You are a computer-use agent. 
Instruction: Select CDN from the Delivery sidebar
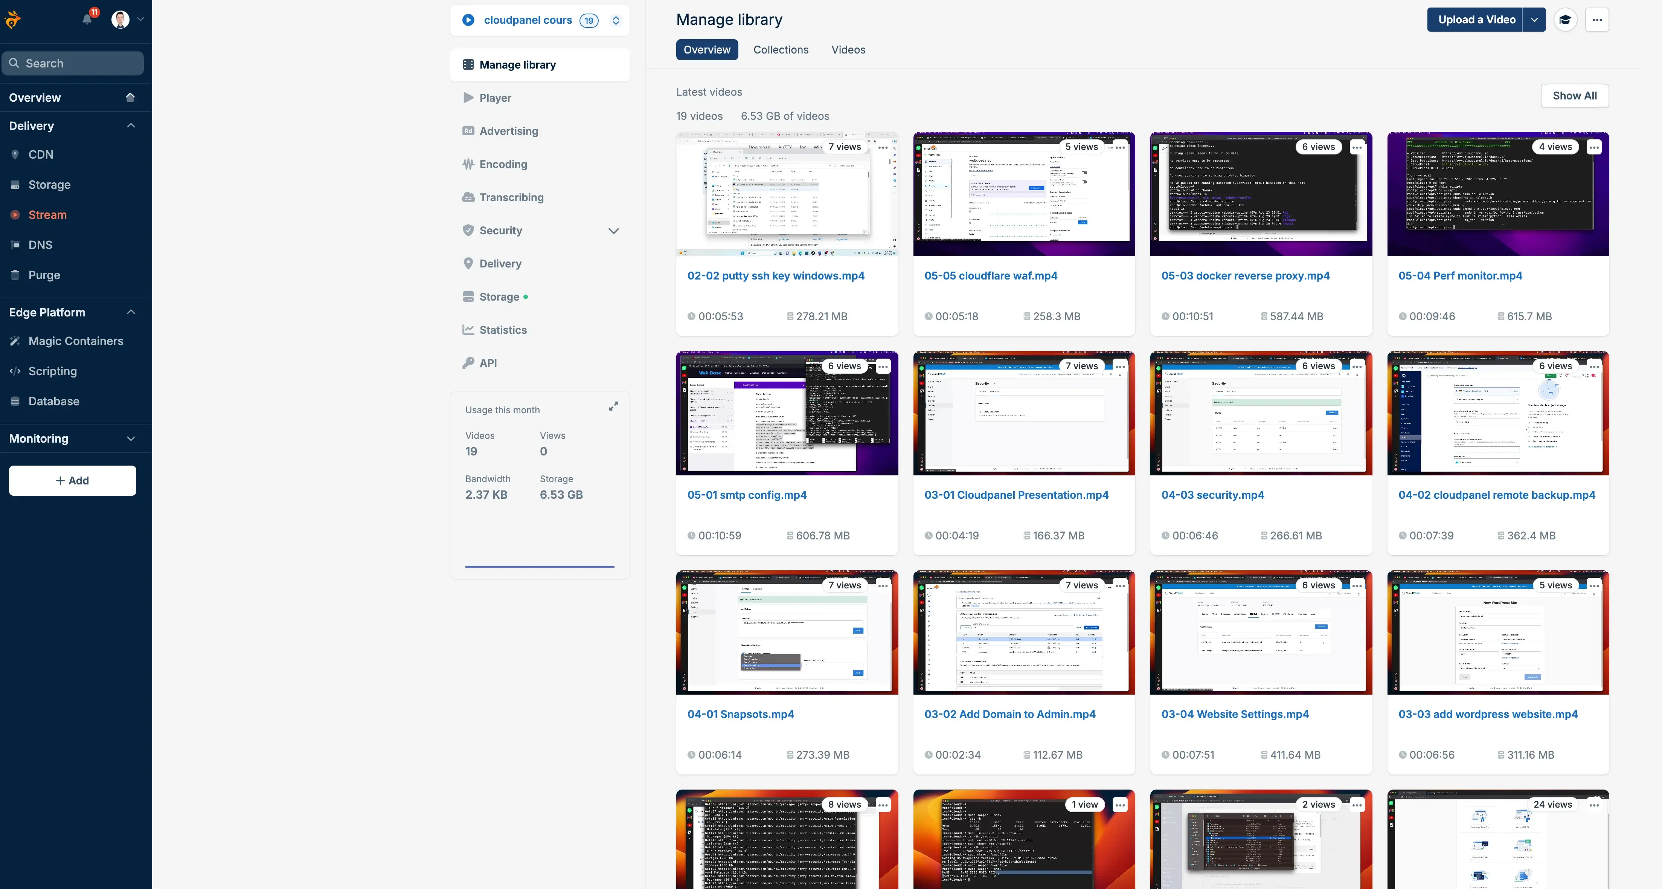[x=41, y=154]
